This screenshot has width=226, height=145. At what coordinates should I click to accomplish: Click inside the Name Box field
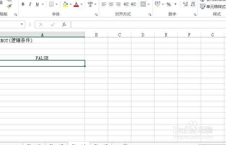click(x=9, y=24)
